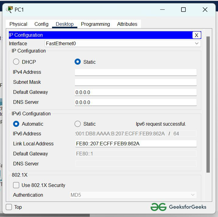Click the vertical scrollbar on the right

[208, 103]
